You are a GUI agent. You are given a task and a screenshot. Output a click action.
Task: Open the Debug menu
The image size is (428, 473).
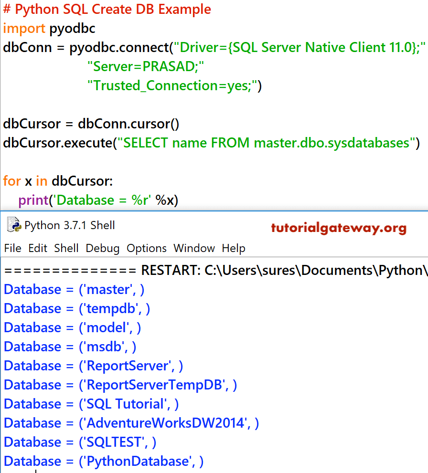103,248
